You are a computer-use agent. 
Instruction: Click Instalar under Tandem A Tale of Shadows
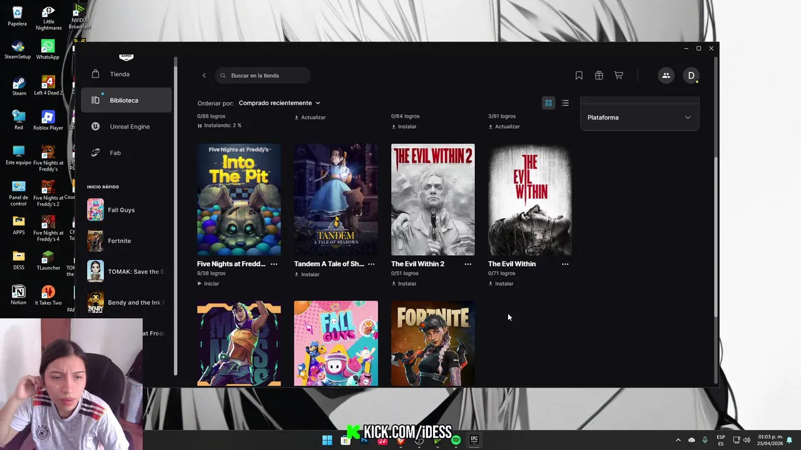307,274
